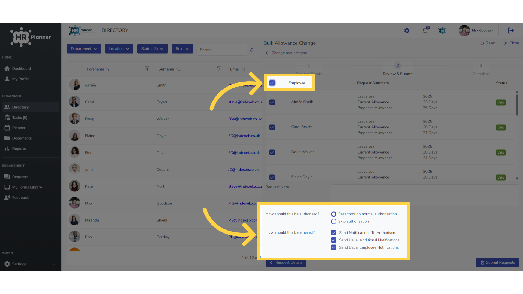The height and width of the screenshot is (294, 523).
Task: Click Submit Requests button
Action: tap(497, 262)
